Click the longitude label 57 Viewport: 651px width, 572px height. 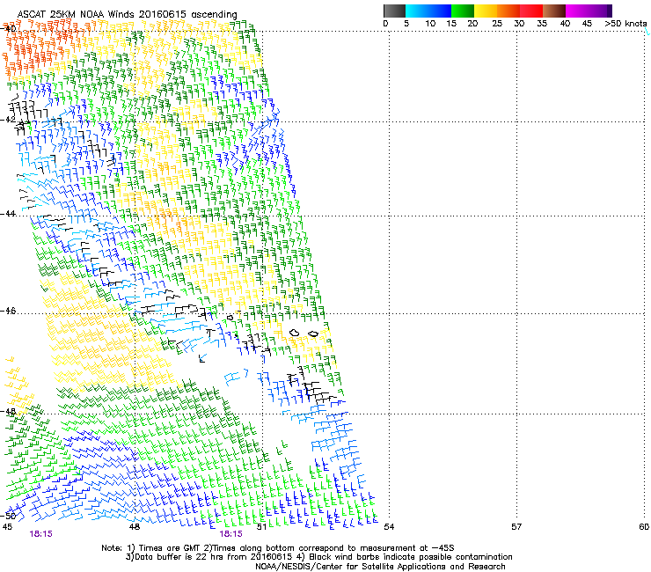(516, 527)
